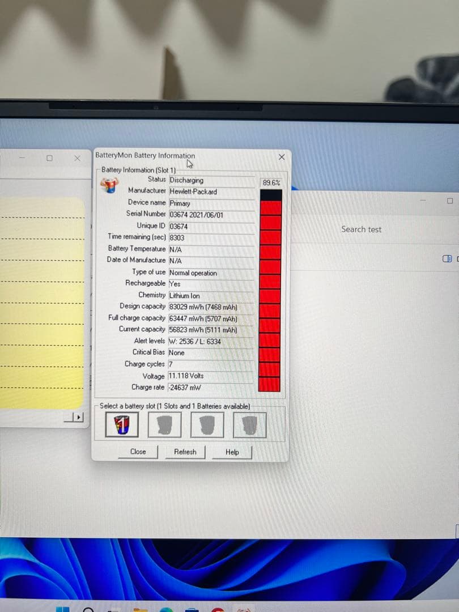Viewport: 459px width, 612px height.
Task: Click the Search test field in right window
Action: [361, 229]
